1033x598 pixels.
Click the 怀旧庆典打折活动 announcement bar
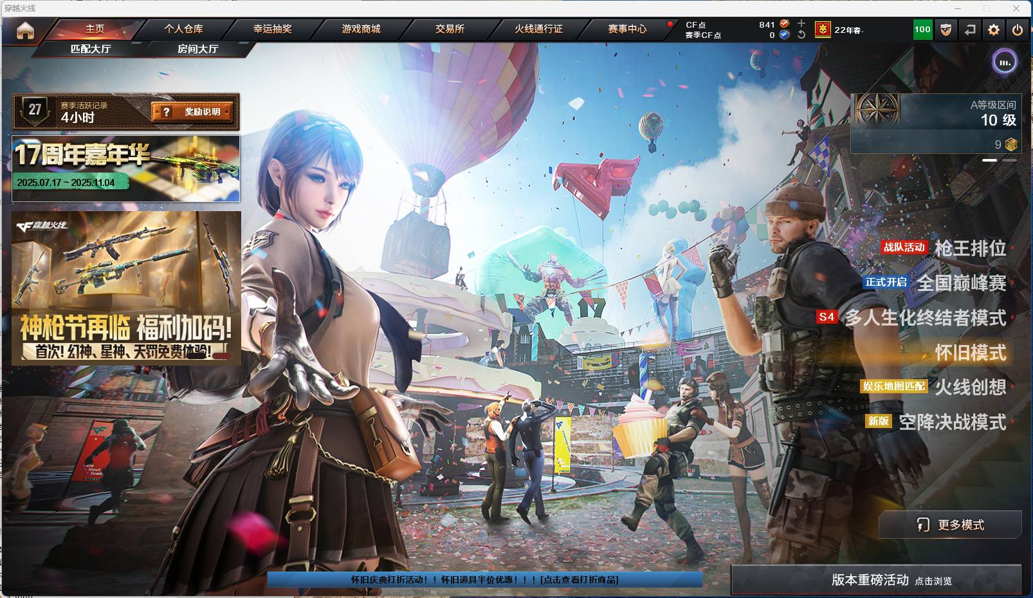point(485,579)
